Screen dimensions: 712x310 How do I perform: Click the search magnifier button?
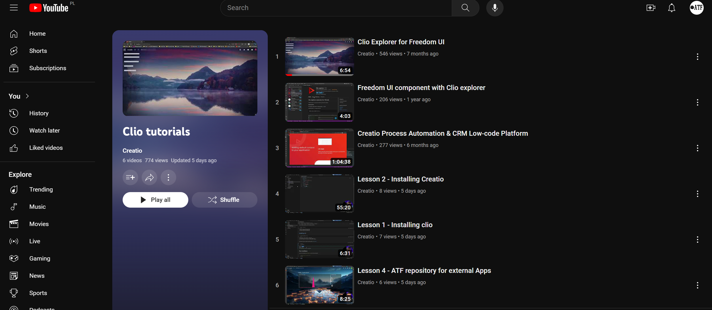tap(465, 8)
